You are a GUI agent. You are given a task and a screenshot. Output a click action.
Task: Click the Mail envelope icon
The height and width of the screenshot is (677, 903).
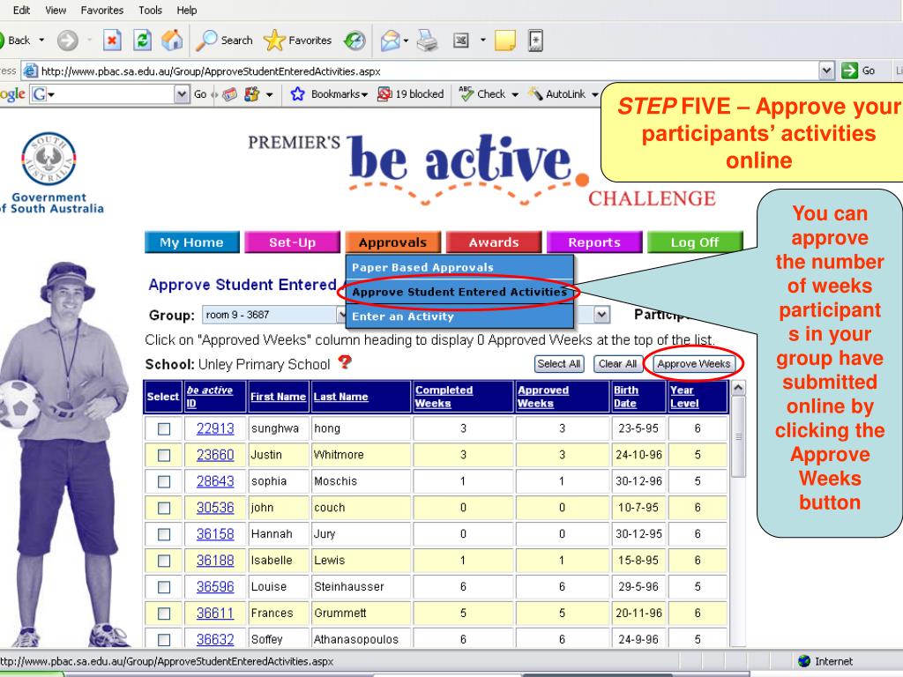[x=390, y=41]
